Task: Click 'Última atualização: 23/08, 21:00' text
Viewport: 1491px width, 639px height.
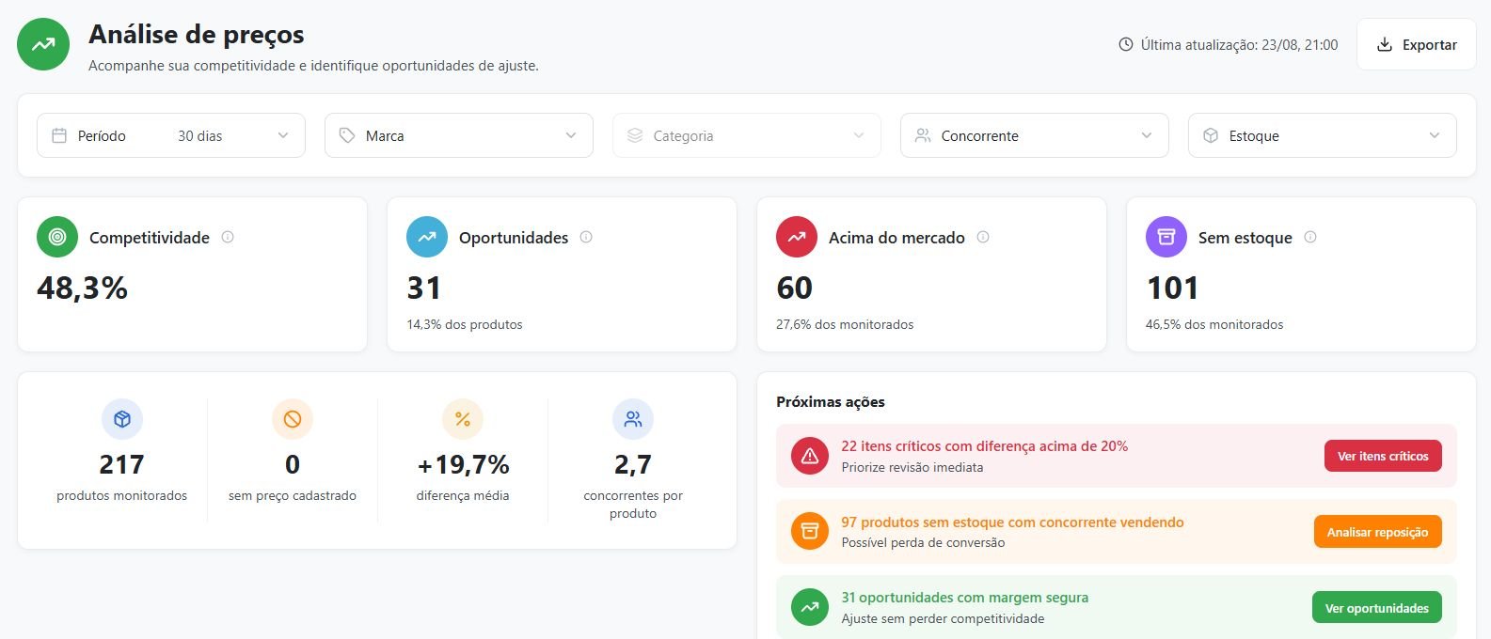Action: pyautogui.click(x=1239, y=44)
